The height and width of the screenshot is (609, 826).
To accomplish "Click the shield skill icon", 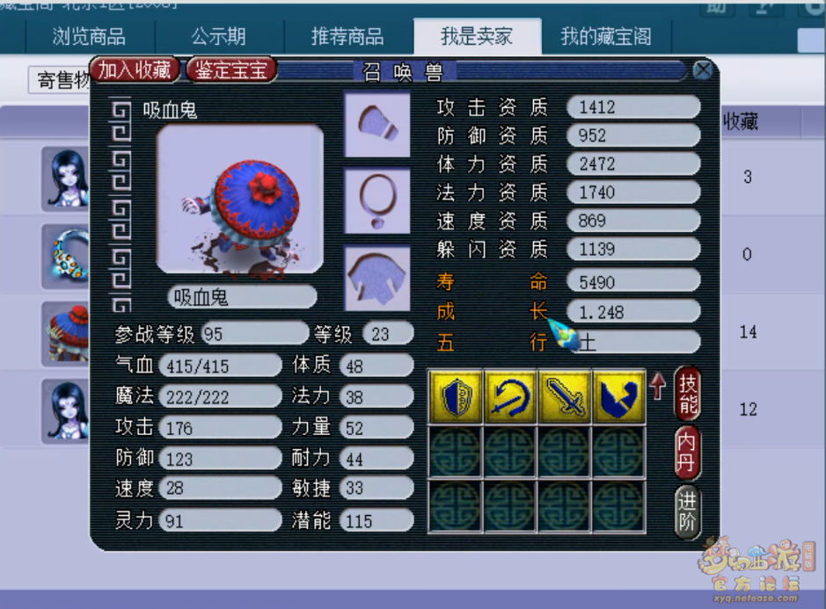I will (456, 397).
